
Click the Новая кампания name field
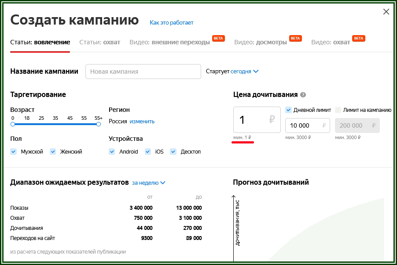click(143, 71)
